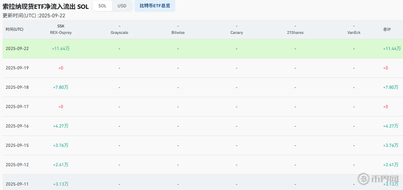
Task: Click SSK value +4.27万 on 2025-09-16
Action: 61,126
